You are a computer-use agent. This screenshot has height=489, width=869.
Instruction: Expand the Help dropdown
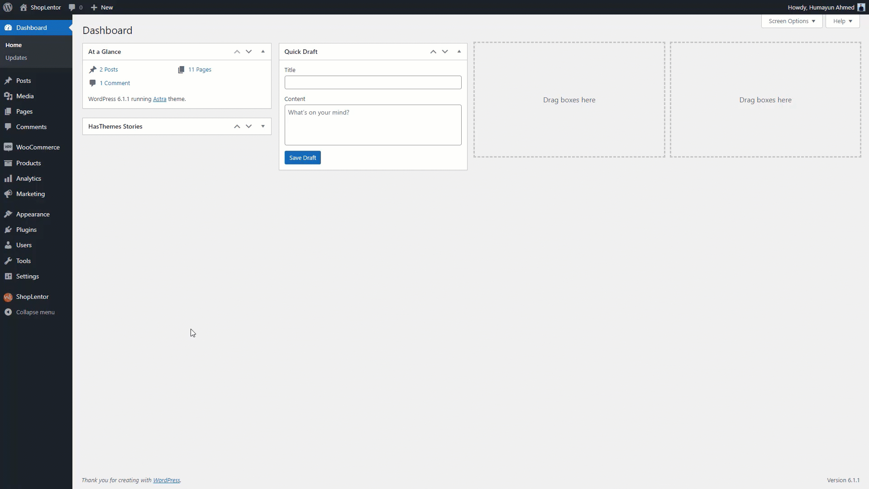(842, 21)
